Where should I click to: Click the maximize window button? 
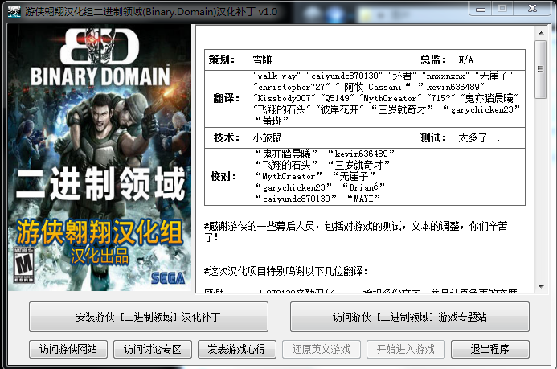(x=502, y=9)
